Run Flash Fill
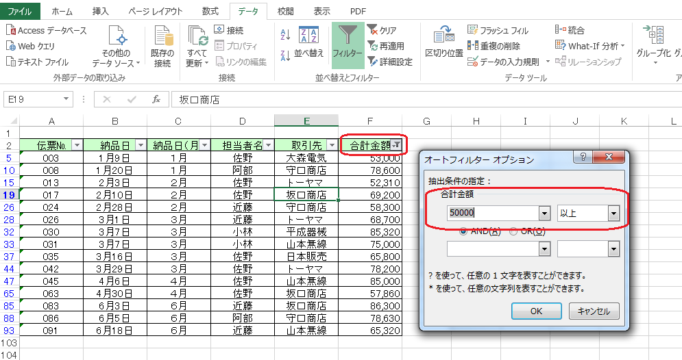Image resolution: width=682 pixels, height=360 pixels. [498, 30]
